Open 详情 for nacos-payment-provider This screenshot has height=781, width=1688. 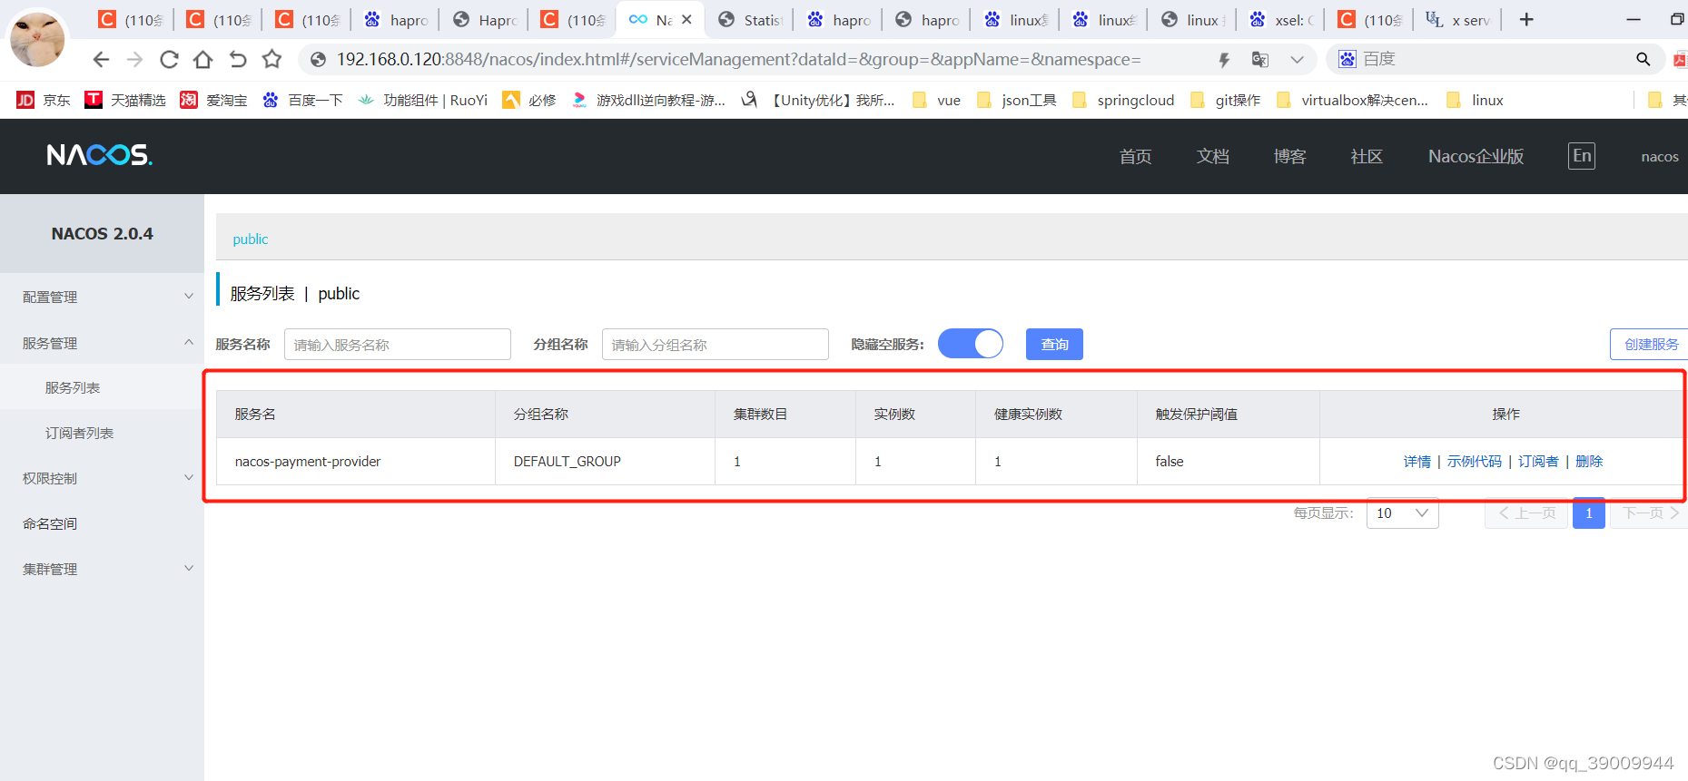click(1417, 462)
